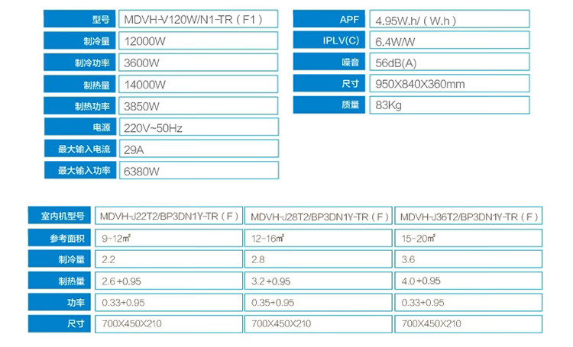Select 700X450X210 size under MDVH-J36T2 model

468,323
